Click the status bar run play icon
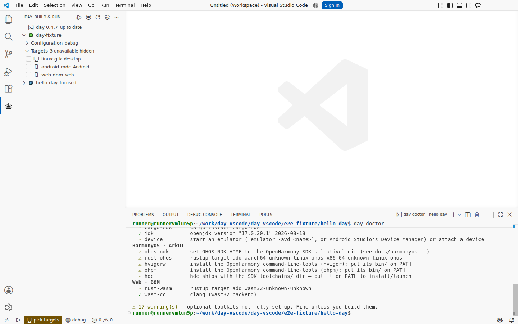 click(18, 320)
